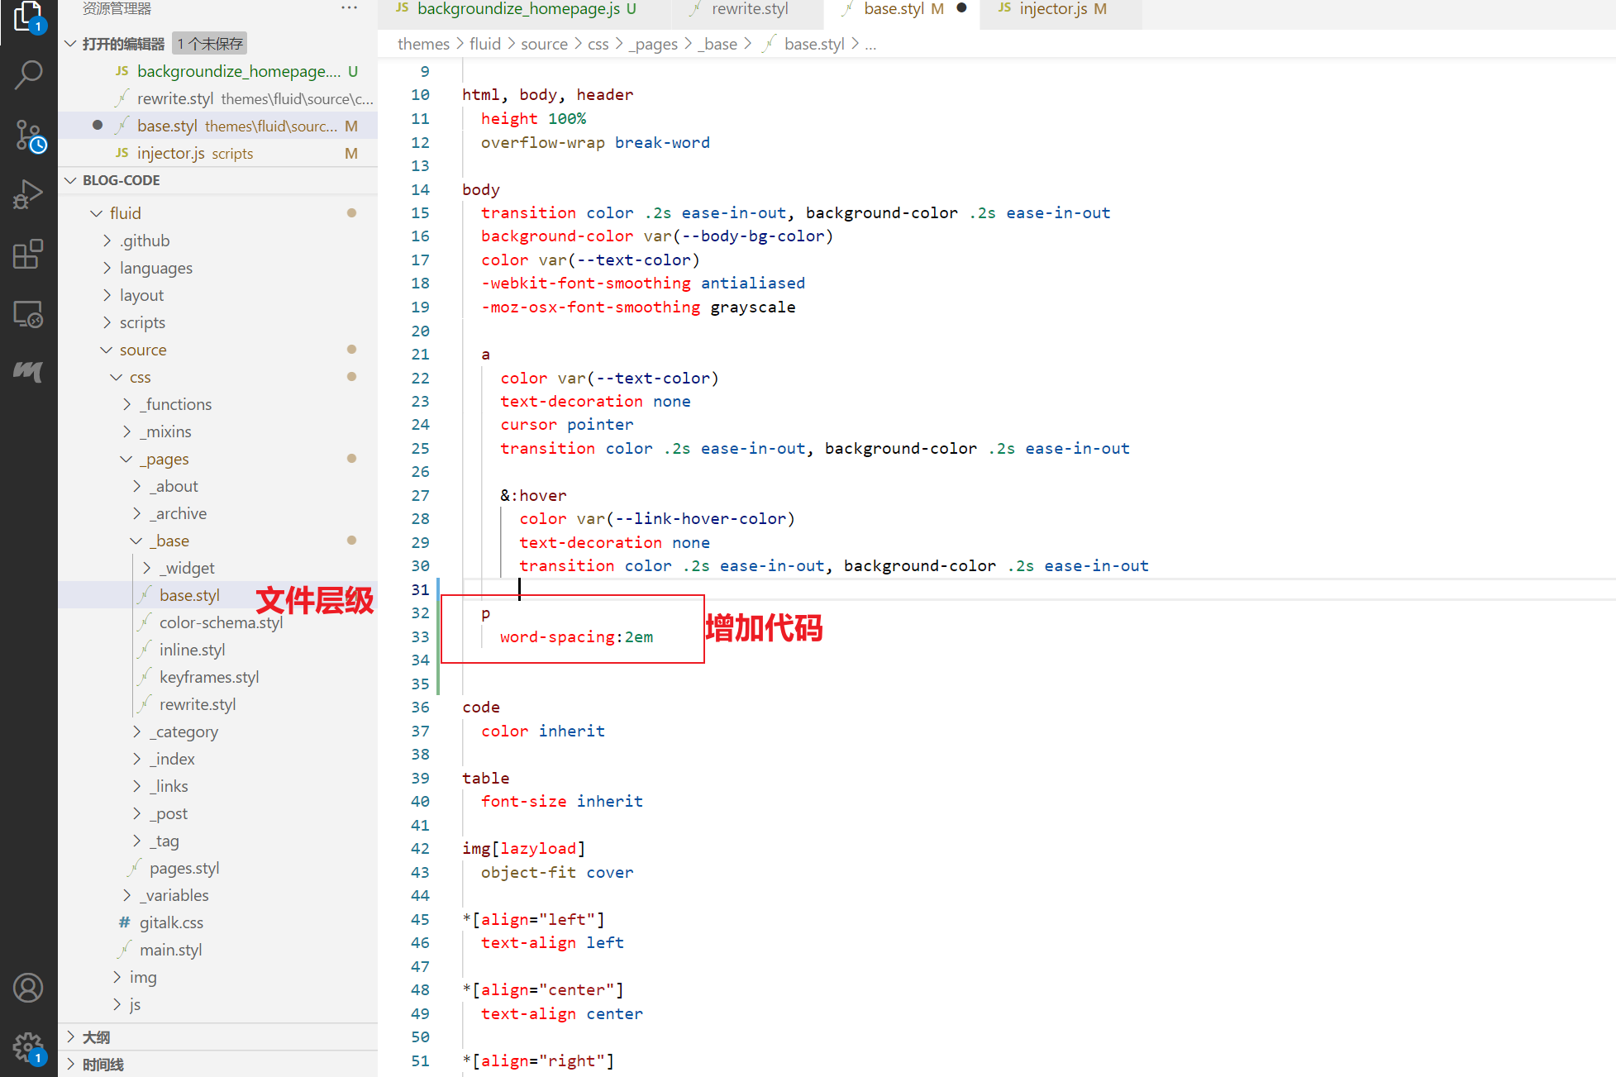
Task: Click unsaved dot on base.styl tab
Action: [961, 9]
